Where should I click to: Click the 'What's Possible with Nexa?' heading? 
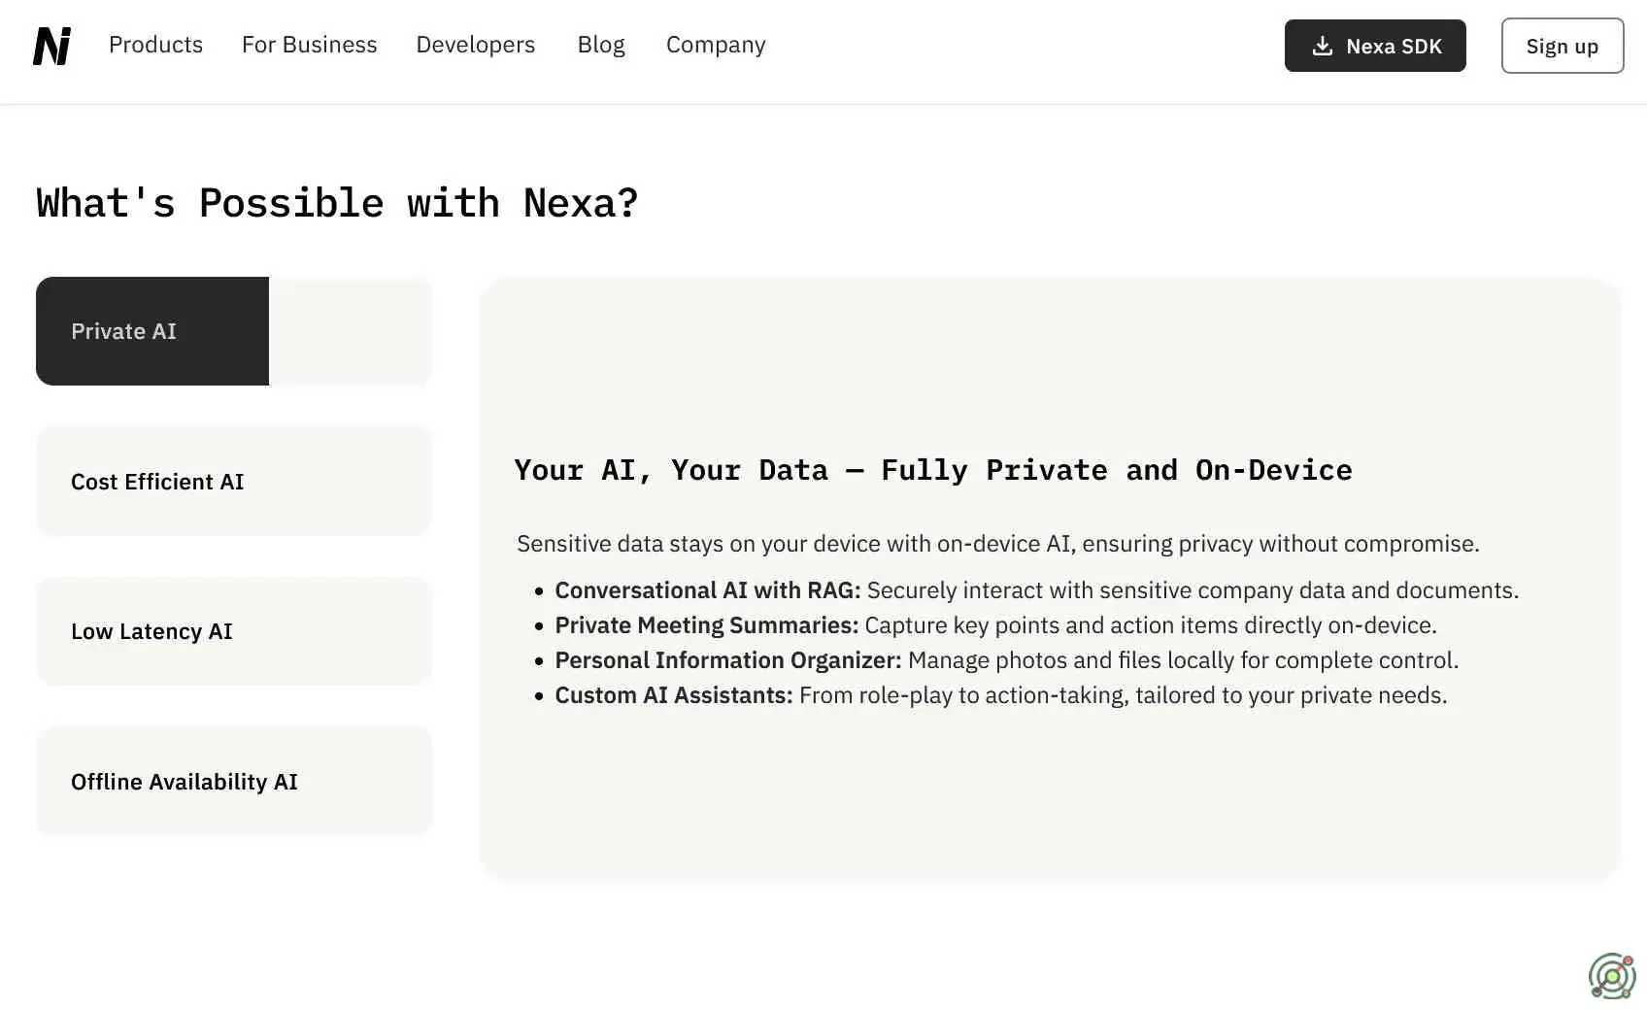[337, 203]
